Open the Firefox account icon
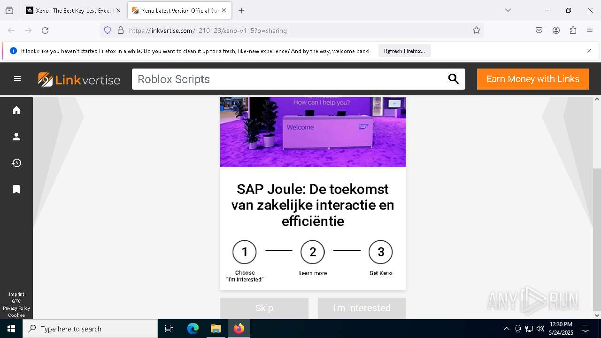Image resolution: width=601 pixels, height=338 pixels. tap(556, 31)
